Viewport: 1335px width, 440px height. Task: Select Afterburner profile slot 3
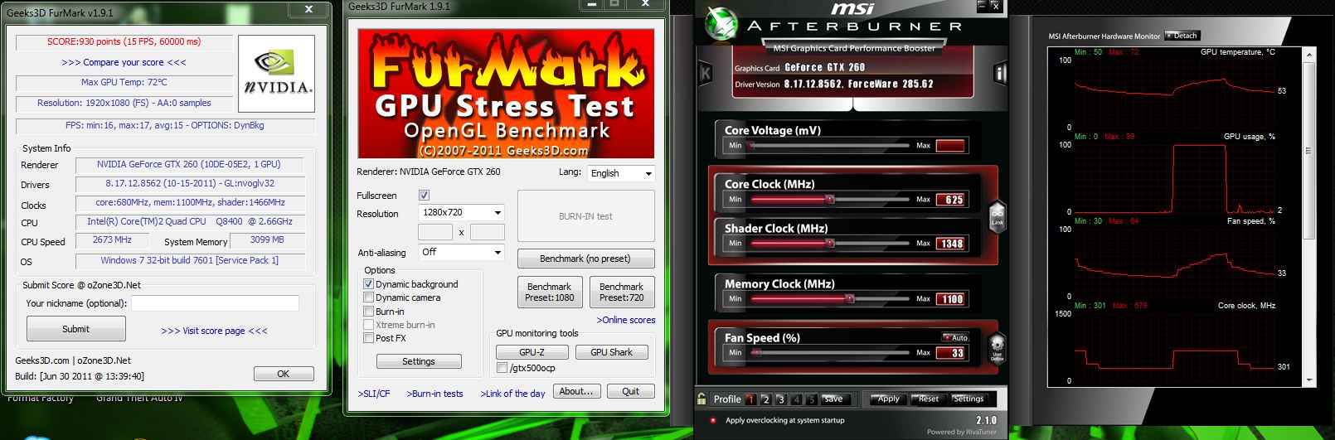781,399
